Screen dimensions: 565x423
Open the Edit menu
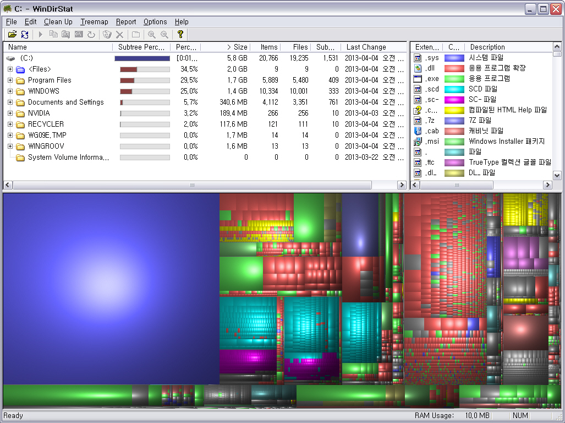[31, 21]
